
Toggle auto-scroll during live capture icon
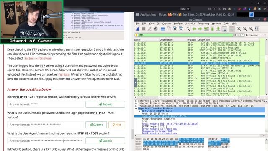[x=224, y=29]
